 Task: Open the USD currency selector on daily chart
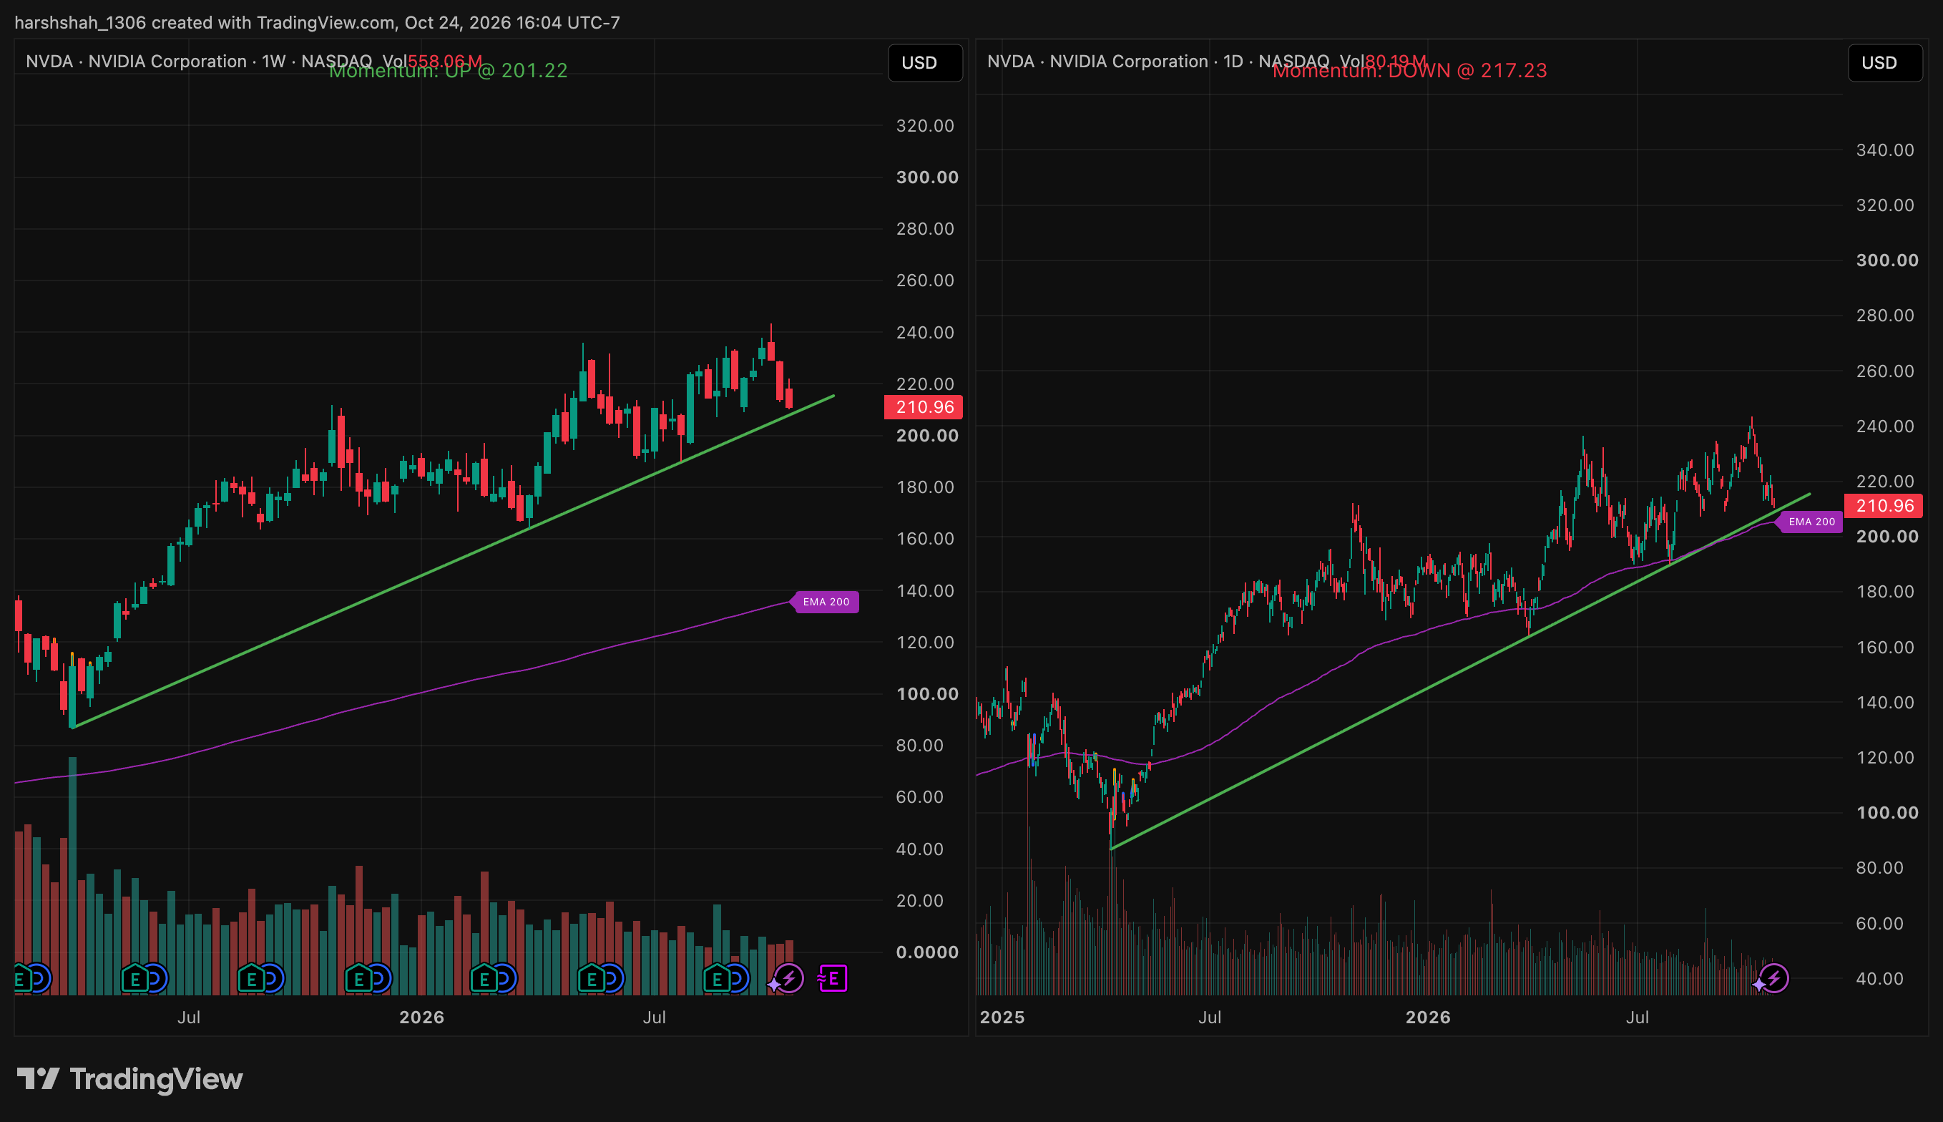point(1884,62)
